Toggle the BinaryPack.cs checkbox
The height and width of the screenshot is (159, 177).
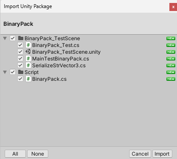click(20, 79)
